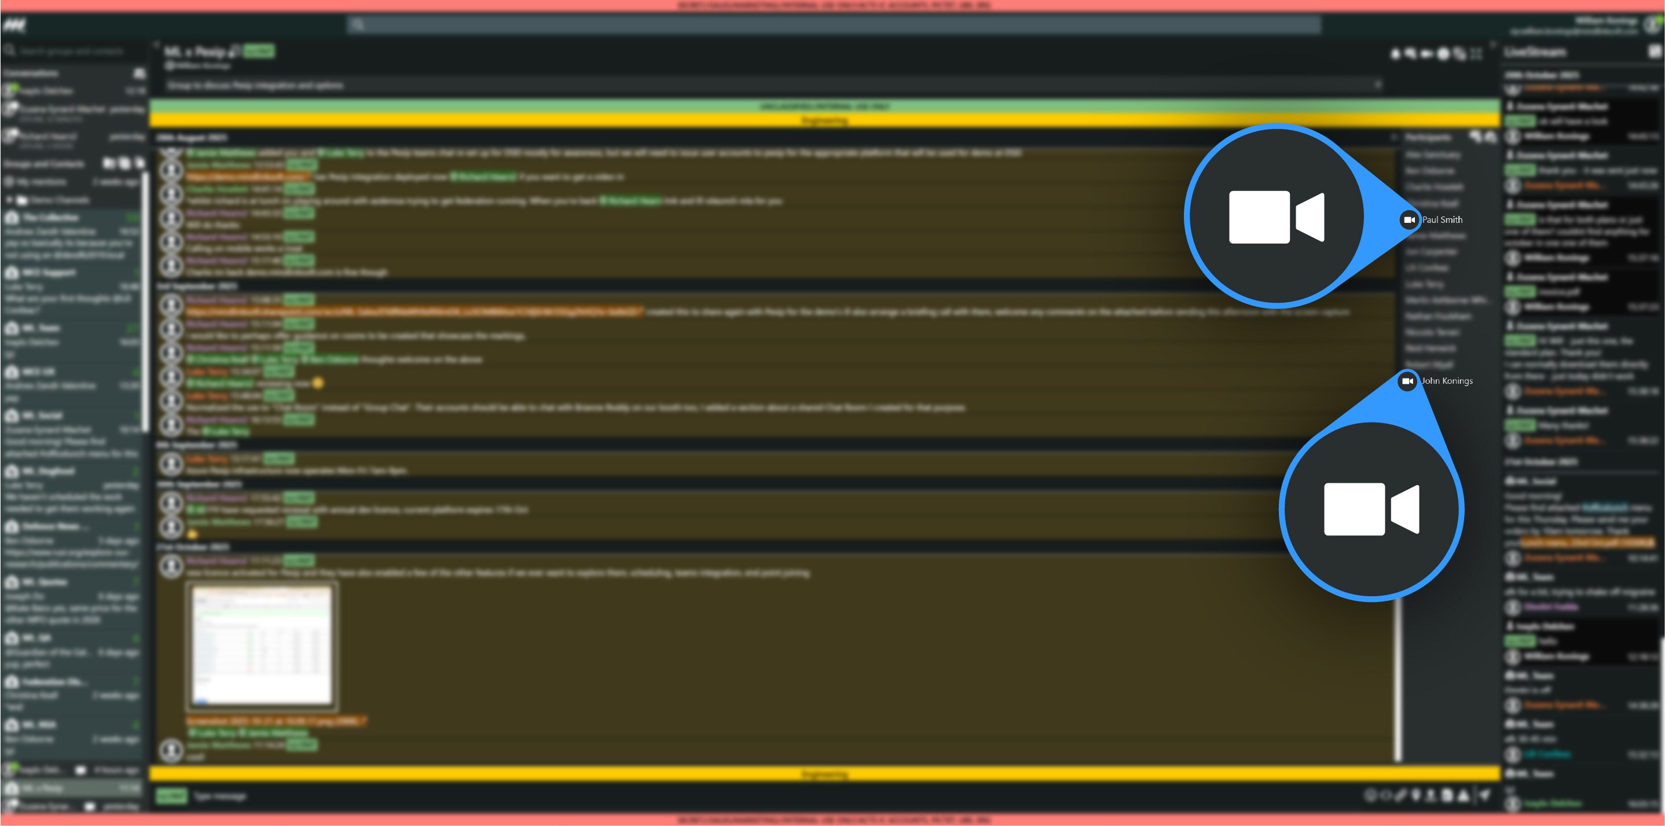Start a video call with Paul Smith
1665x826 pixels.
point(1409,219)
